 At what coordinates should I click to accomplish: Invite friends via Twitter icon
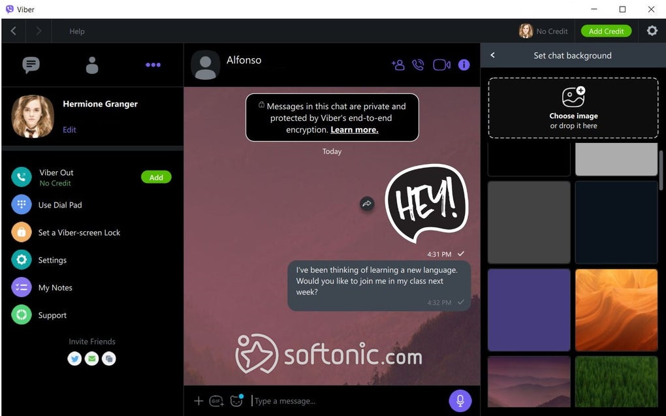click(x=74, y=359)
